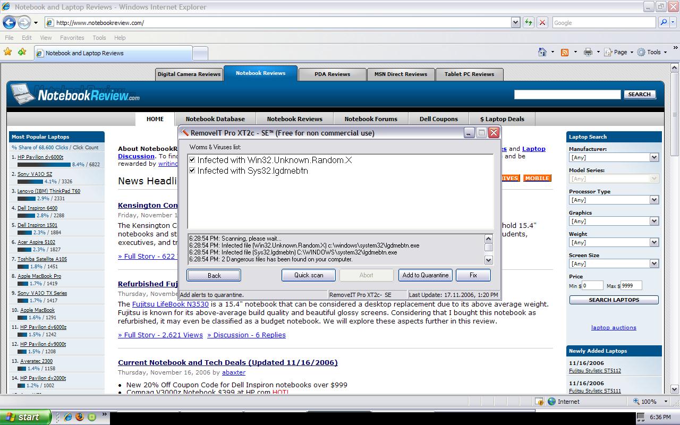The height and width of the screenshot is (425, 680).
Task: Open the Page menu in the IE command bar
Action: 618,52
